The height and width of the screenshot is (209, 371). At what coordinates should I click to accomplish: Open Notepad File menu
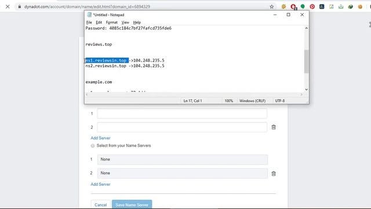pyautogui.click(x=89, y=22)
